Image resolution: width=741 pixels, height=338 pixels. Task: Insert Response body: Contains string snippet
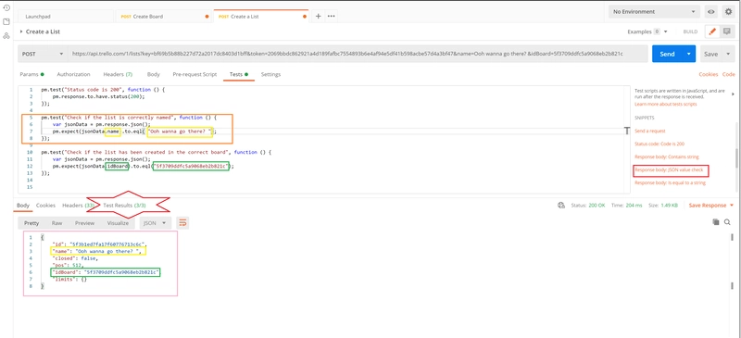[666, 156]
